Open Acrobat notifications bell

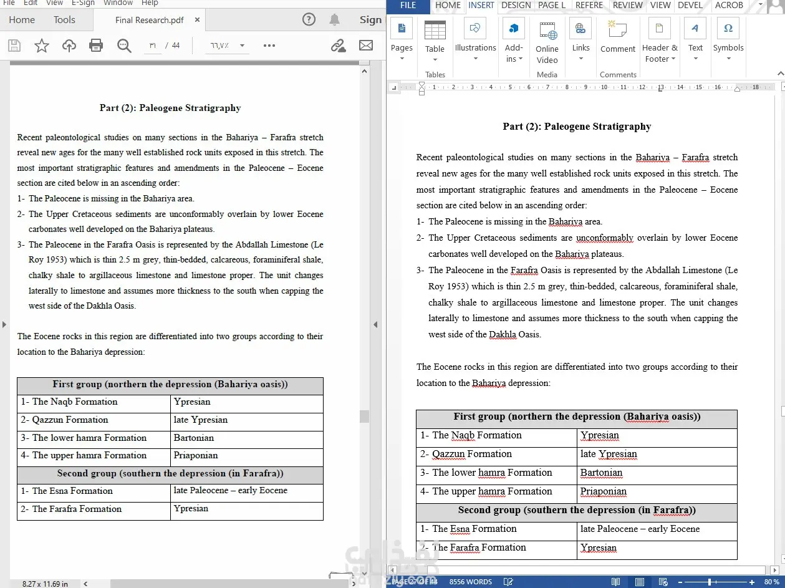tap(335, 19)
